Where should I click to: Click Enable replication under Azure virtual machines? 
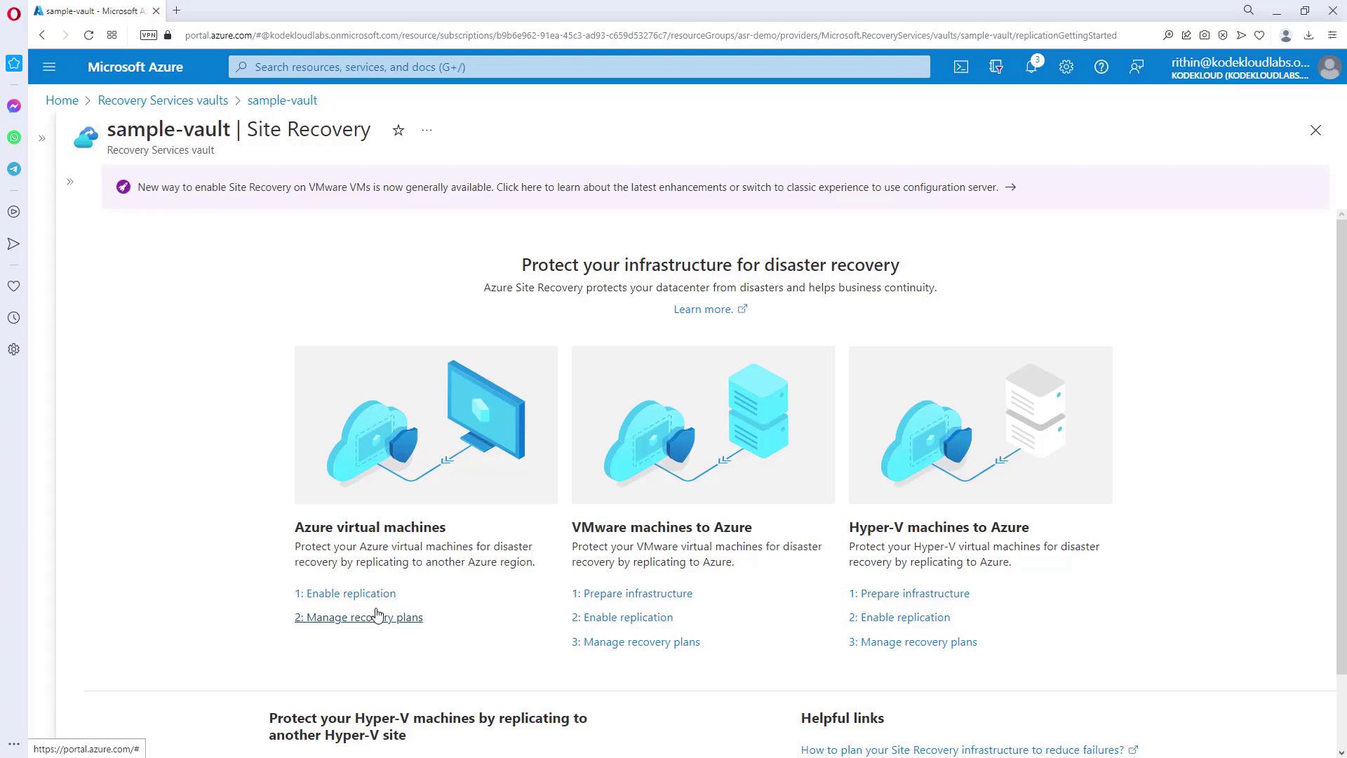pos(345,593)
